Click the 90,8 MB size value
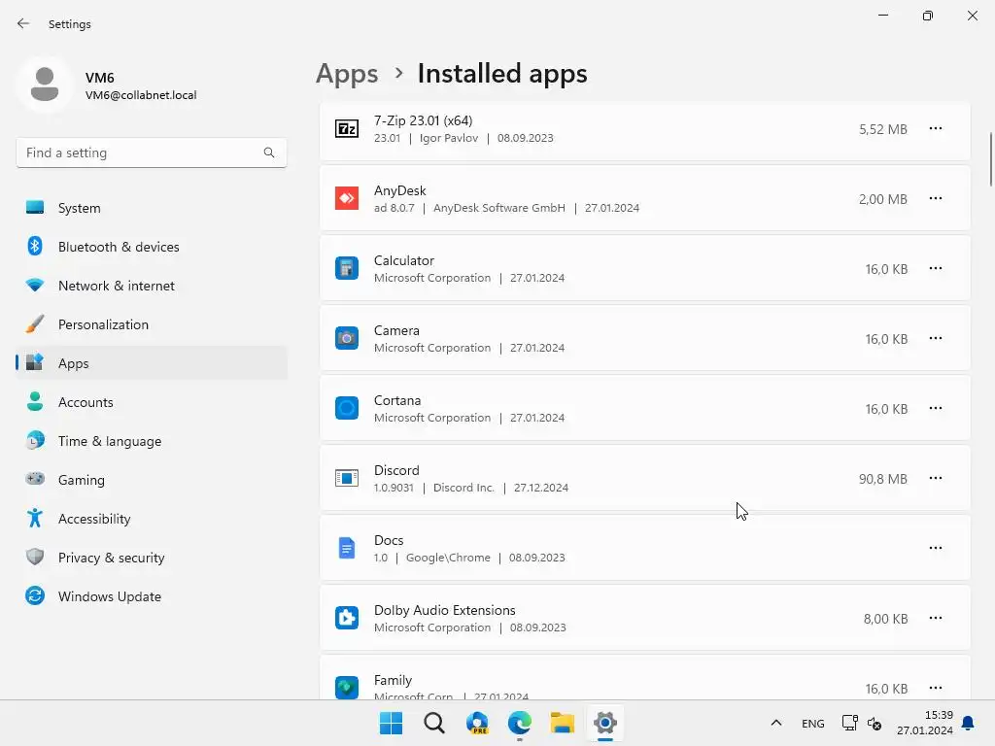Viewport: 995px width, 746px height. point(882,479)
